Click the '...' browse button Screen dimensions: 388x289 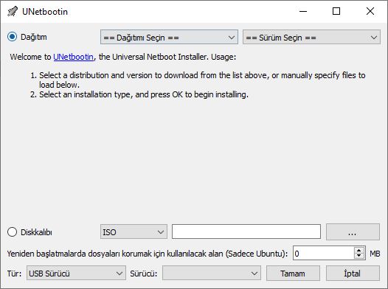pyautogui.click(x=353, y=232)
